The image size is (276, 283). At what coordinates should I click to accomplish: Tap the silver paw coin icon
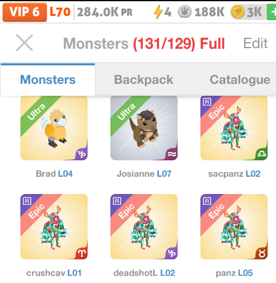[x=184, y=12]
